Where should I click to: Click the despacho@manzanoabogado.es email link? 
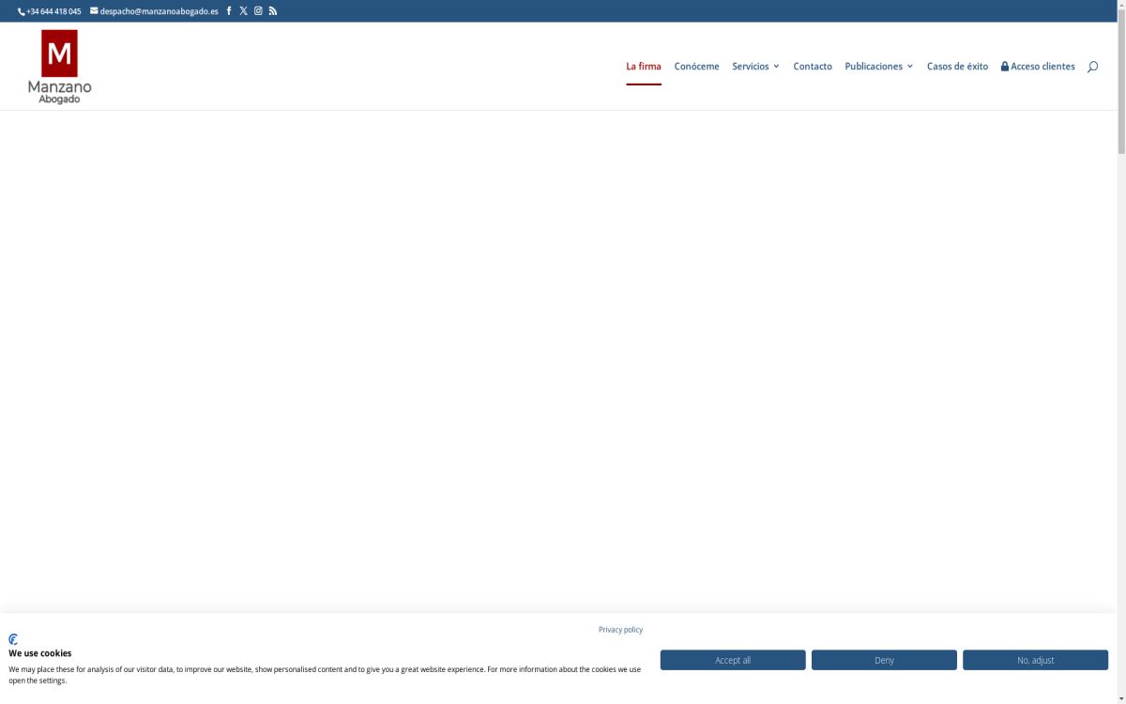tap(159, 11)
